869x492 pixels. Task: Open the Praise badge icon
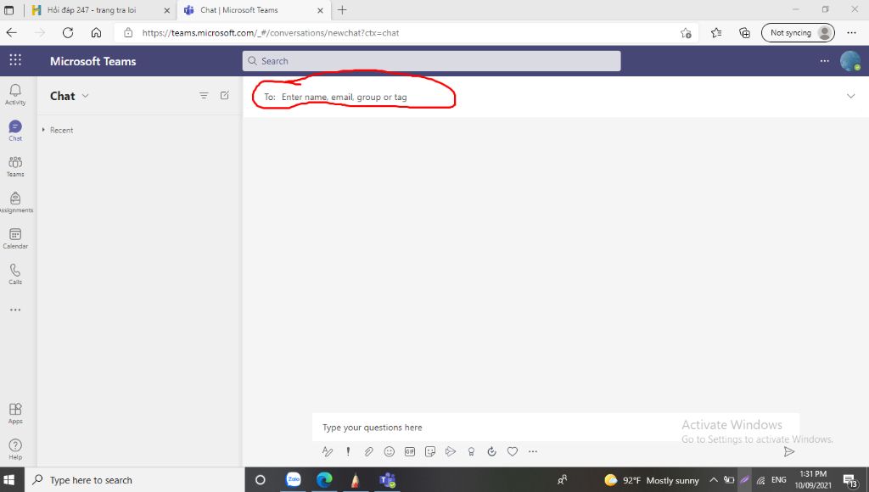click(471, 451)
